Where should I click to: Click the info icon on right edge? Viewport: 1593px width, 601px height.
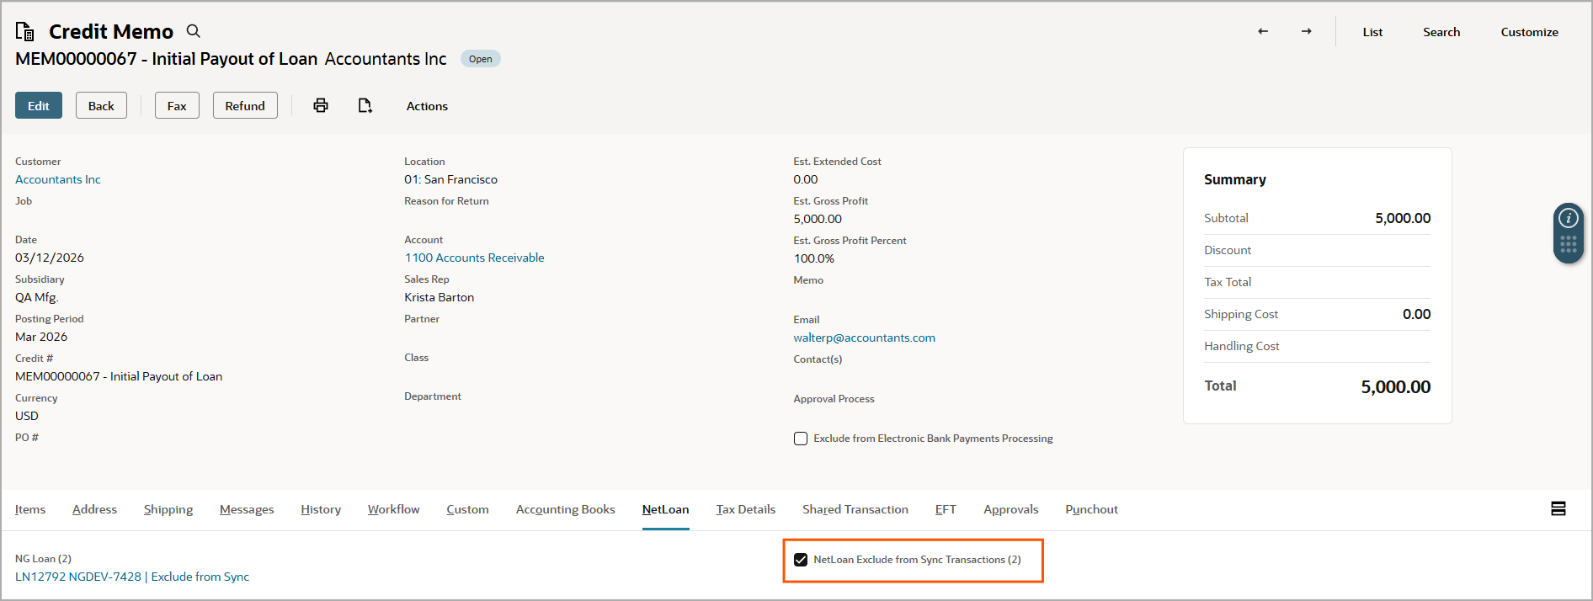1568,218
